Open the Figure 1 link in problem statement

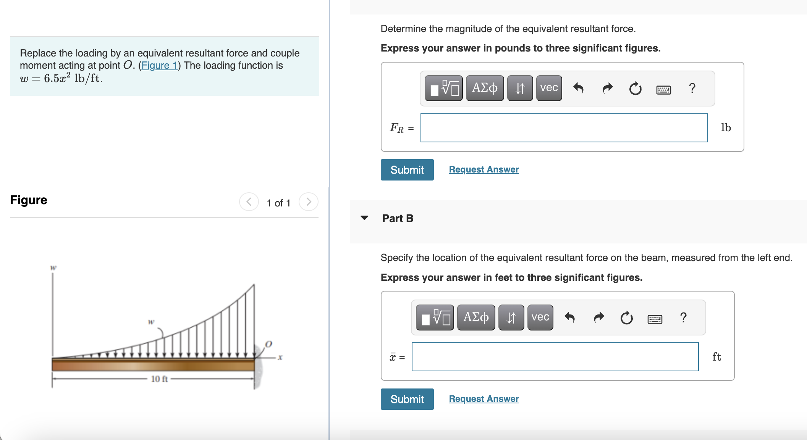click(x=160, y=65)
